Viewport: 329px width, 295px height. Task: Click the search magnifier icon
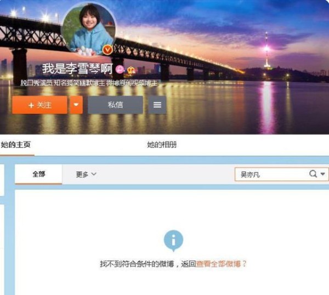click(313, 174)
